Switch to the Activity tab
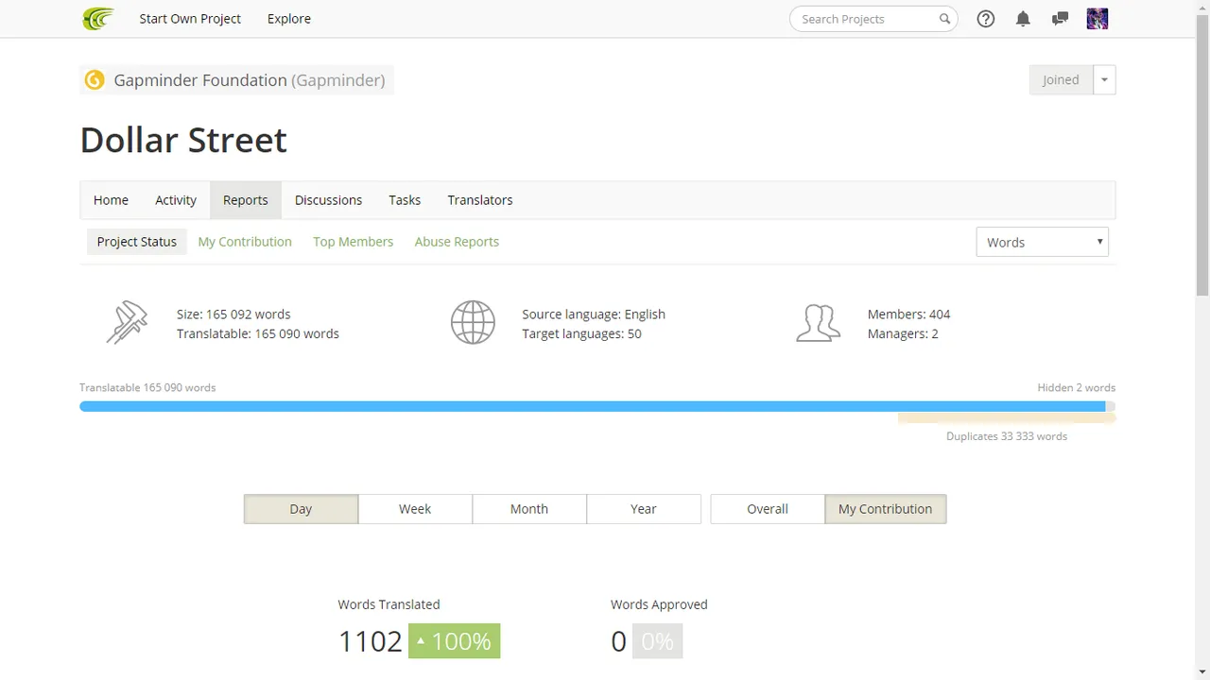This screenshot has height=680, width=1210. click(x=176, y=200)
